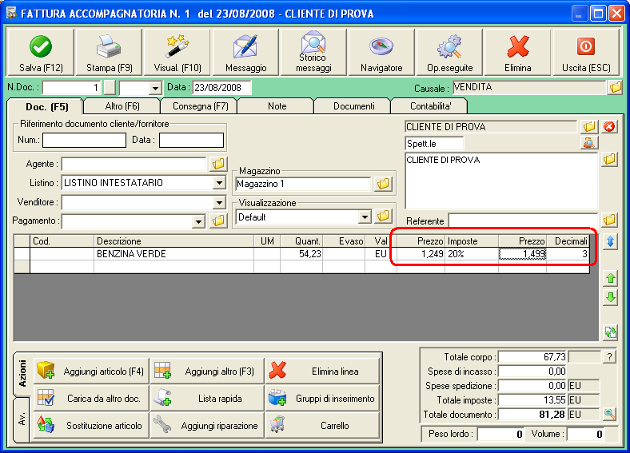The width and height of the screenshot is (630, 453).
Task: Zoom totals with magnifier beside Totale documento
Action: point(609,414)
